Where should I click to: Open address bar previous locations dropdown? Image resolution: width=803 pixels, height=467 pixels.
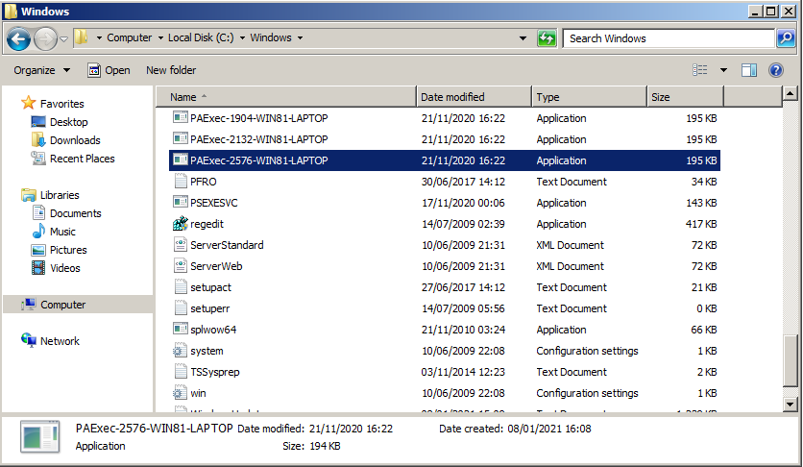[523, 38]
